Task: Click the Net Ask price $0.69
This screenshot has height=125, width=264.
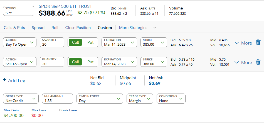Action: pos(155,83)
